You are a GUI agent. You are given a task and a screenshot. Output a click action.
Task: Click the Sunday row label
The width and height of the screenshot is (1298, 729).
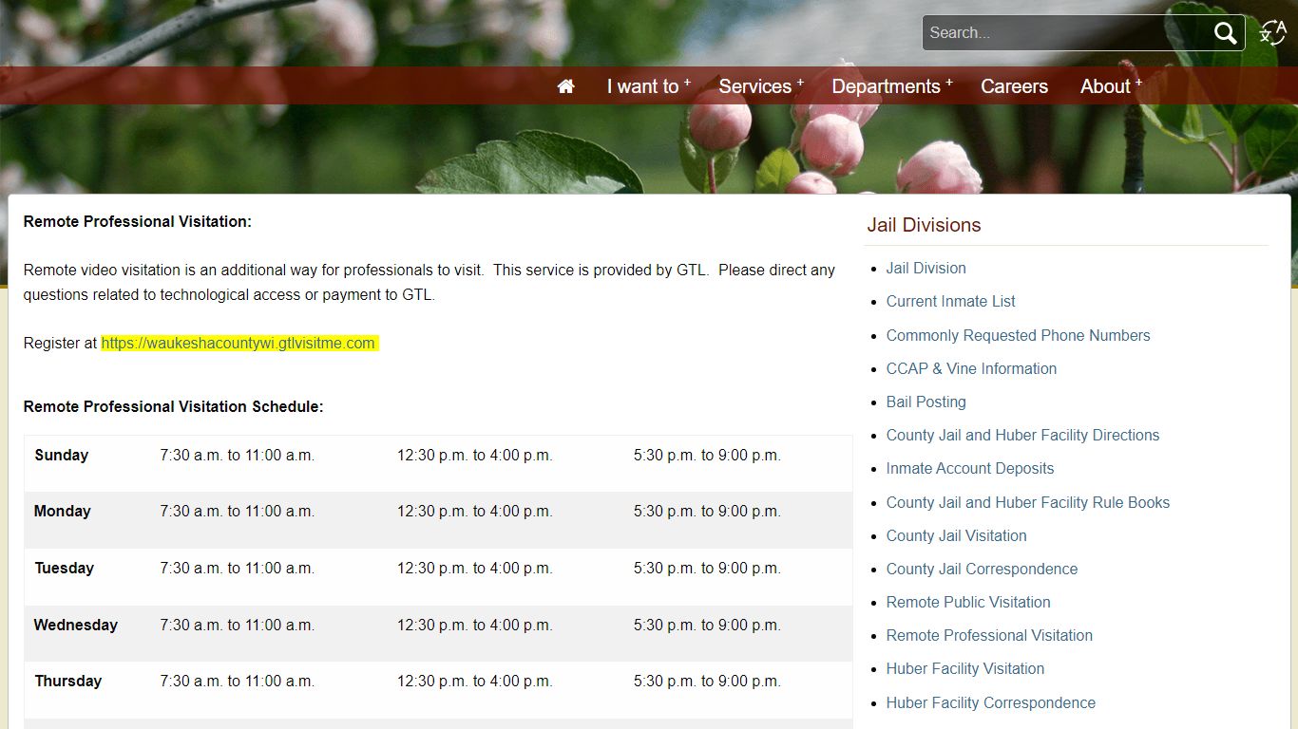[62, 456]
